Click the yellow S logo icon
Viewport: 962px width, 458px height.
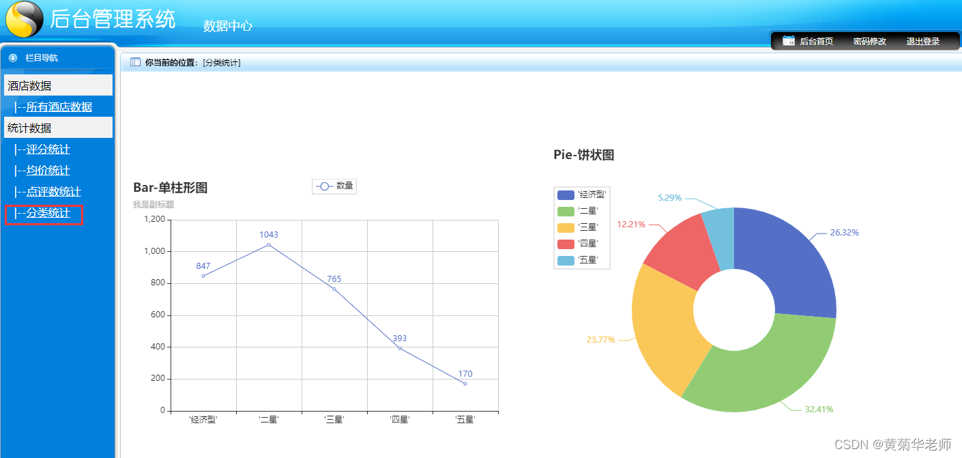tap(24, 19)
